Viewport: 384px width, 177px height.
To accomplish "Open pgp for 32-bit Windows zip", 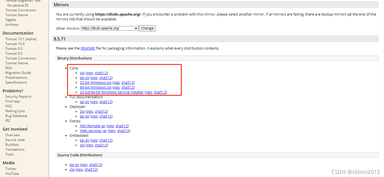I will pos(116,83).
